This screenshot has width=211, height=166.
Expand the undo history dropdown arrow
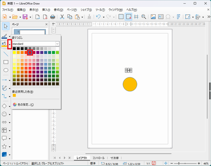(104, 17)
